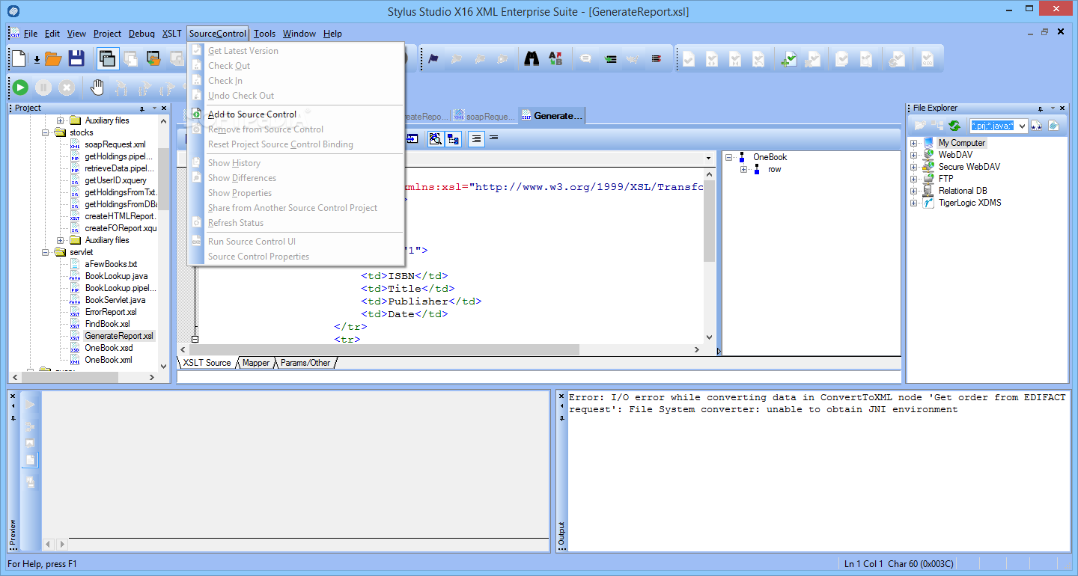Click the align-lines icon in XSLT editor toolbar

click(475, 138)
